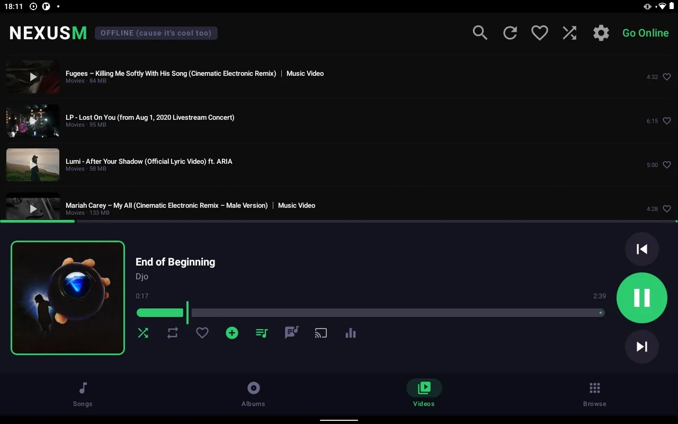Open the Browse tab
Screen dimensions: 678x424
[594, 395]
